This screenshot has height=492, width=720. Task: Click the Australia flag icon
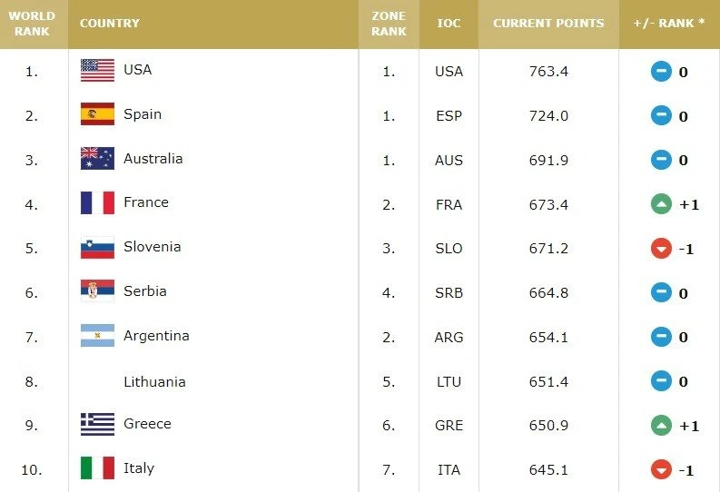click(97, 159)
